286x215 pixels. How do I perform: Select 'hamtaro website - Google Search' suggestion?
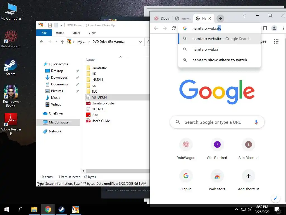[x=220, y=39]
